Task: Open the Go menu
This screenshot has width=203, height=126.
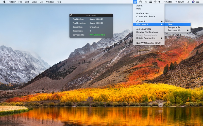Action: 41,2
